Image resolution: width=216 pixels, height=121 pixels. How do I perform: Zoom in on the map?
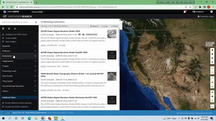(x=212, y=92)
